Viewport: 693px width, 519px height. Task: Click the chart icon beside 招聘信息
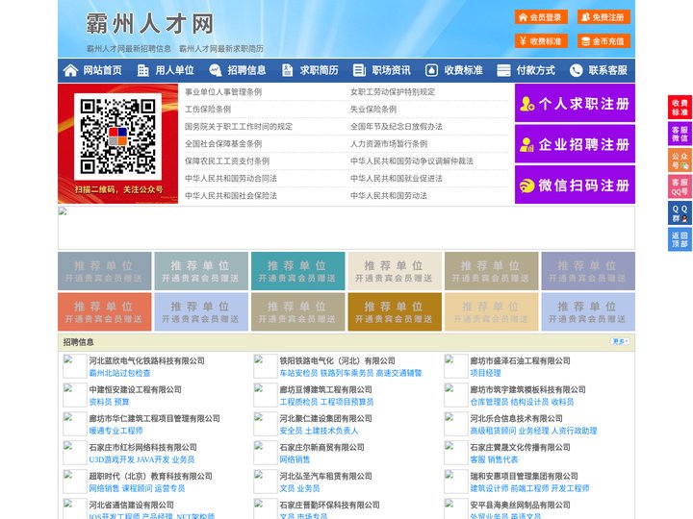pos(216,70)
